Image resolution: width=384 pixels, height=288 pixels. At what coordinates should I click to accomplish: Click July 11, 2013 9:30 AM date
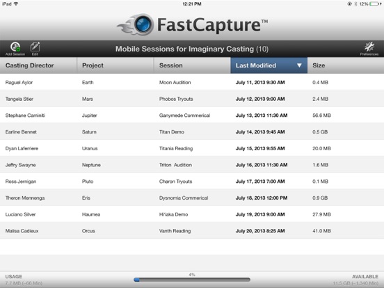point(260,82)
